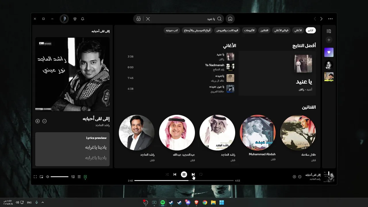Open notifications bell icon
The height and width of the screenshot is (207, 368).
(83, 19)
